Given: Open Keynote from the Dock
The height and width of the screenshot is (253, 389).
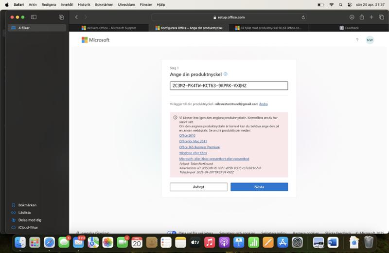Looking at the screenshot, I should 239,242.
